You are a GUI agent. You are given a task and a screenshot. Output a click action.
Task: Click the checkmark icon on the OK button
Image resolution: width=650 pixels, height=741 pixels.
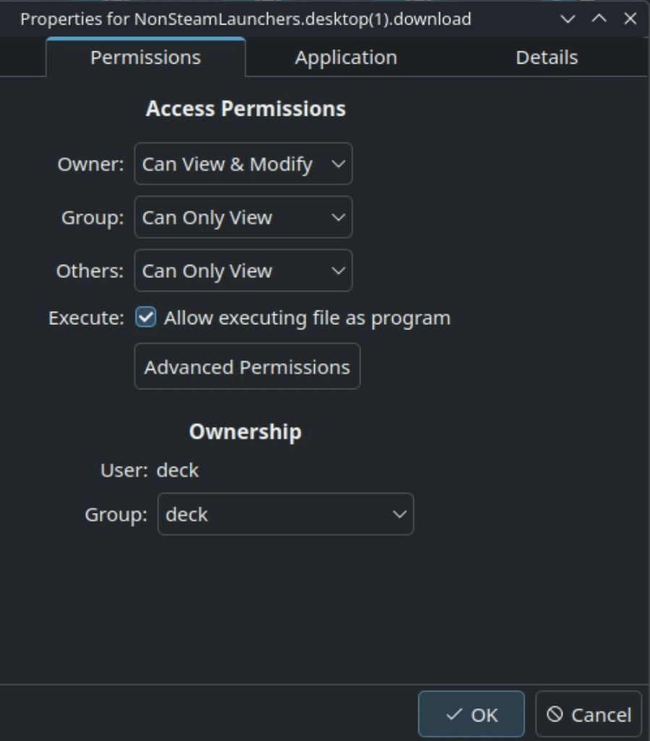[x=454, y=714]
